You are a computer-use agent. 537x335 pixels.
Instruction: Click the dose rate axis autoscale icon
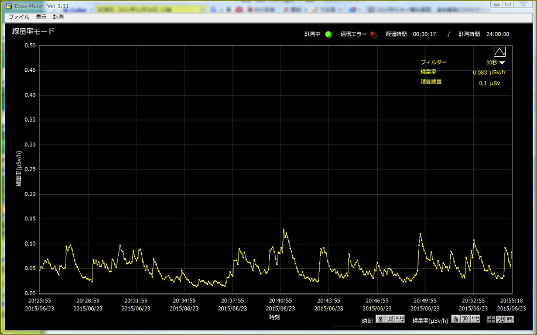click(466, 319)
